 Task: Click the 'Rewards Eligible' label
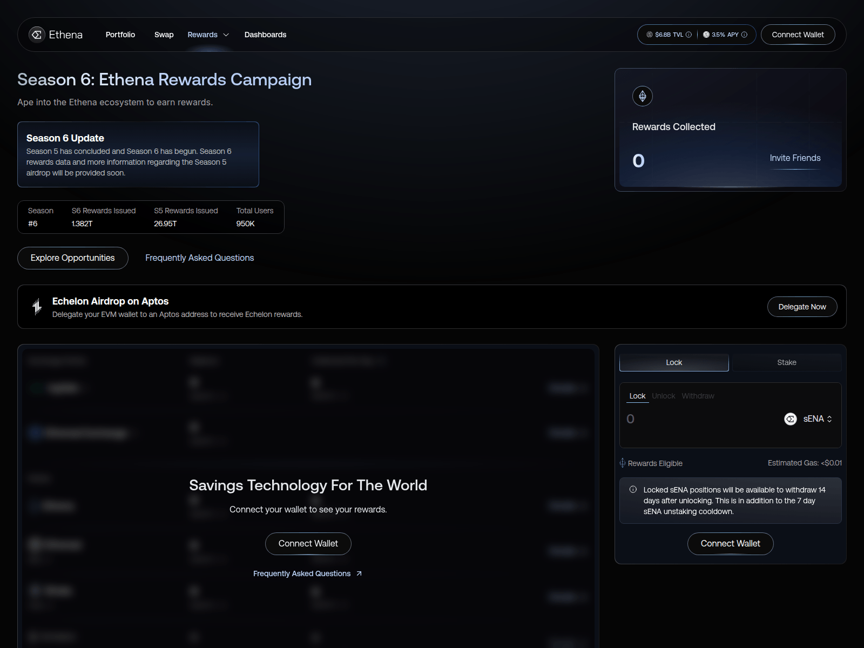[x=655, y=463]
